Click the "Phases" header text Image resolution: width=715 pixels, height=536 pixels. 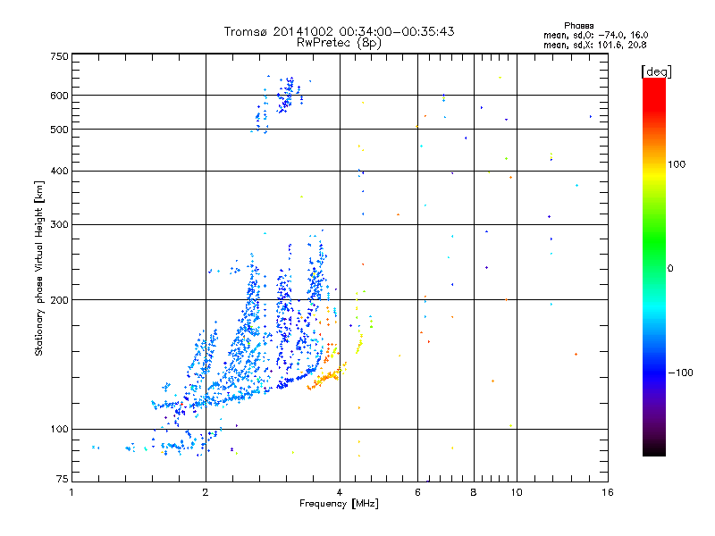(578, 26)
